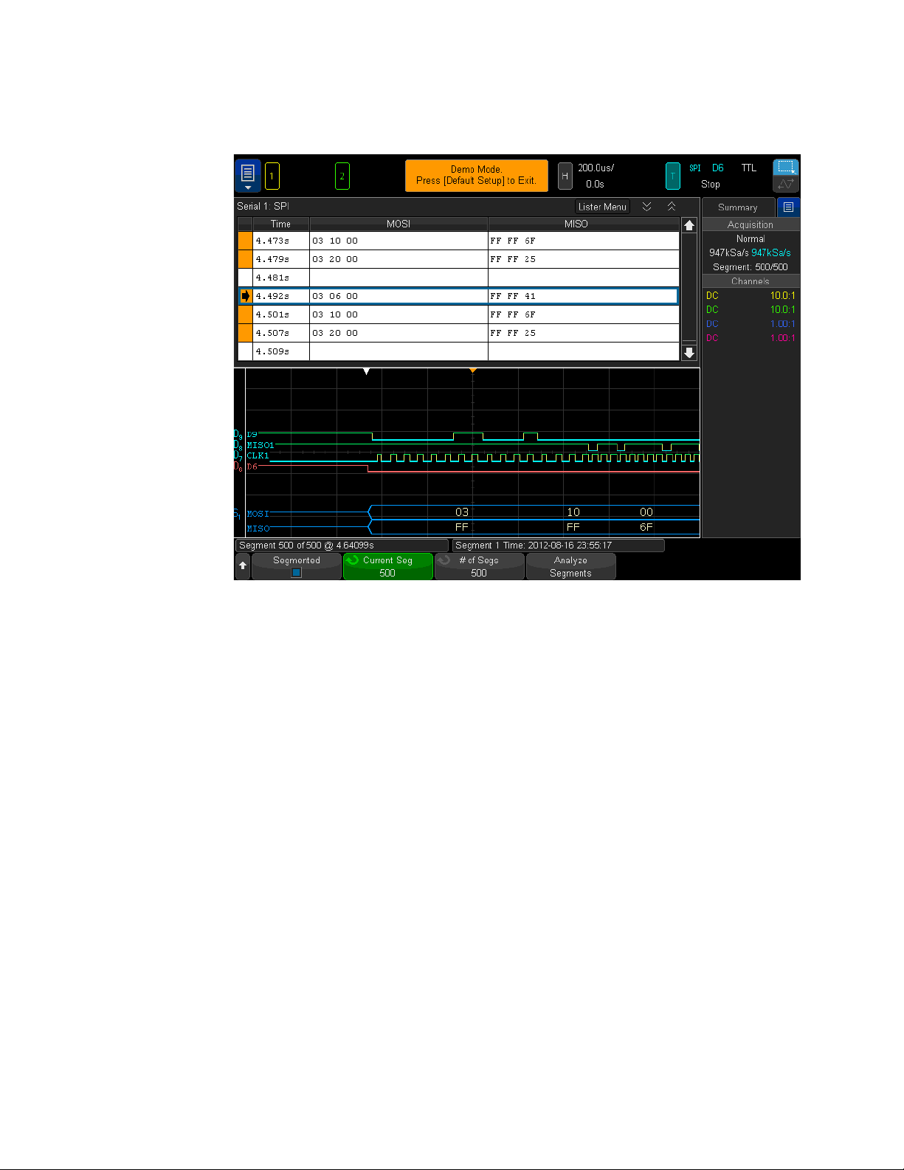Click the Demo Mode notification banner
The image size is (904, 1170).
point(476,175)
